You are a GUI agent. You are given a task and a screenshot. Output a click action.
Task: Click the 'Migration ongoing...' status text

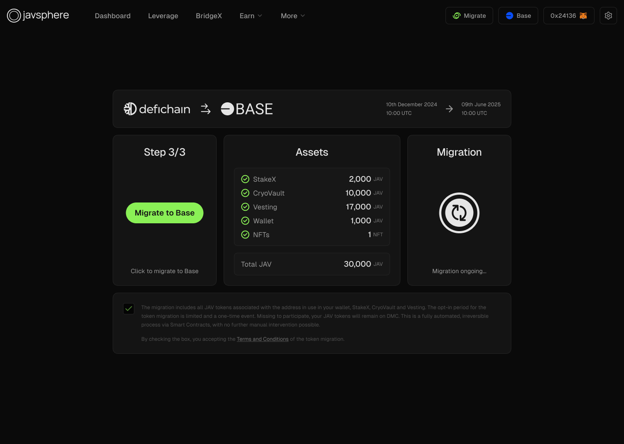point(459,271)
